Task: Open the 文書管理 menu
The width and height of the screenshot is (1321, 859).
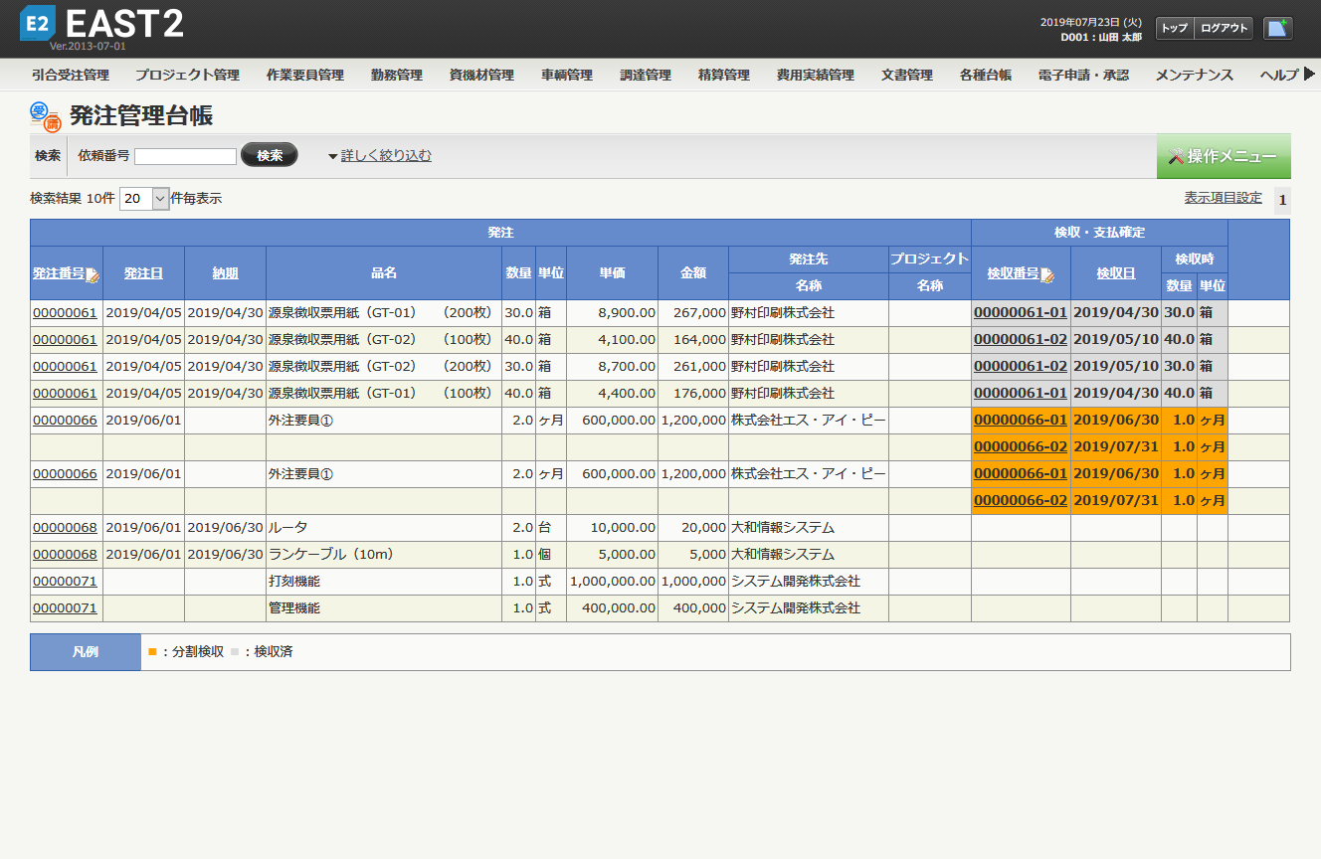Action: click(907, 75)
